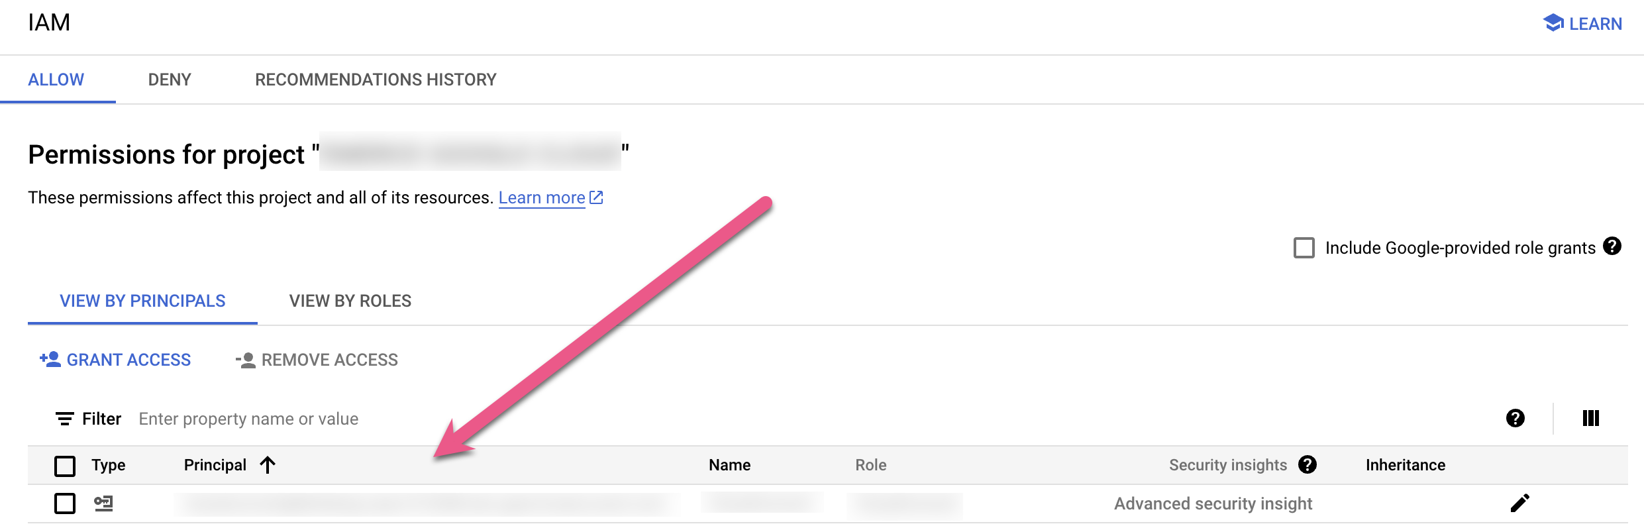This screenshot has width=1644, height=530.
Task: Click the filter help question mark icon
Action: pos(1516,418)
